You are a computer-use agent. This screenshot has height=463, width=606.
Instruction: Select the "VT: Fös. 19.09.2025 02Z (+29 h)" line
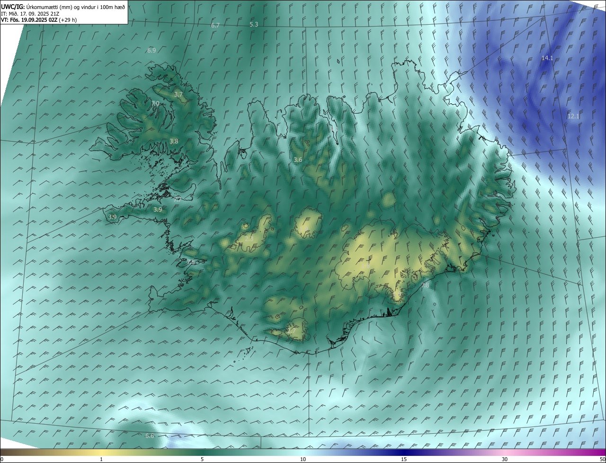tap(39, 20)
